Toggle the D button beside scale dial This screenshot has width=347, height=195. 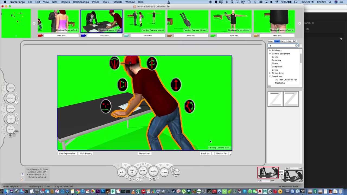pos(17,132)
